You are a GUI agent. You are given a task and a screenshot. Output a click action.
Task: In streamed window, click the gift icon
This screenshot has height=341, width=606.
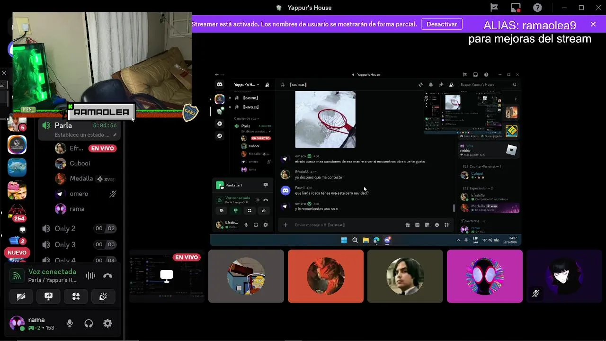pyautogui.click(x=408, y=225)
